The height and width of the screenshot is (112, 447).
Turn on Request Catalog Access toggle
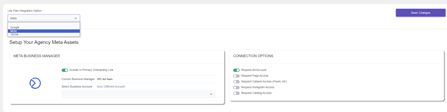[236, 93]
